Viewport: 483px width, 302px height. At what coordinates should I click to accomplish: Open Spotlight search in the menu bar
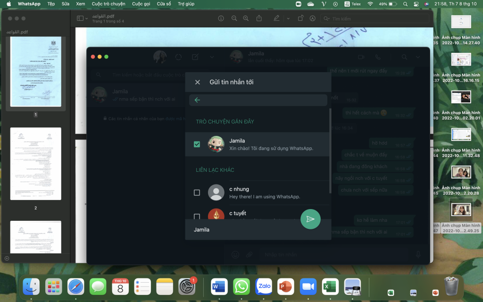(x=405, y=4)
